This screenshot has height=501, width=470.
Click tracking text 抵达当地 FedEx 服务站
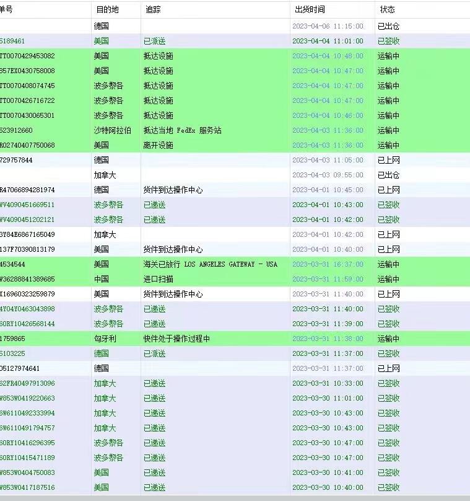(182, 130)
